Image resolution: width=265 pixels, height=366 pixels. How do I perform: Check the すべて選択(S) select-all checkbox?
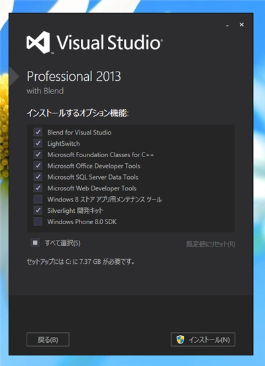coord(35,243)
